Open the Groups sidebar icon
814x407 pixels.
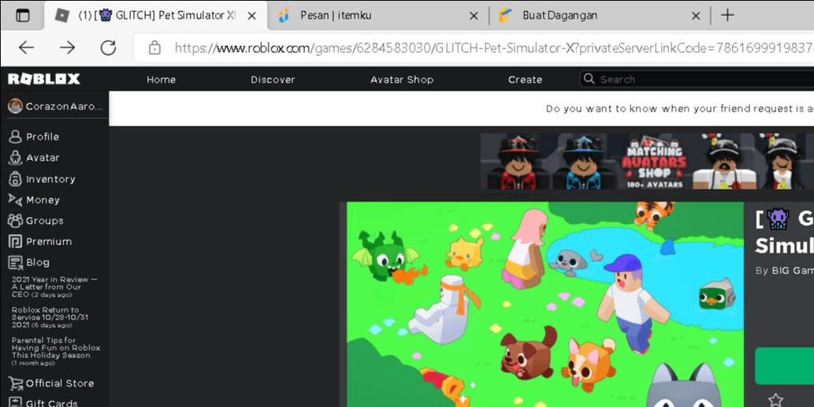tap(14, 220)
